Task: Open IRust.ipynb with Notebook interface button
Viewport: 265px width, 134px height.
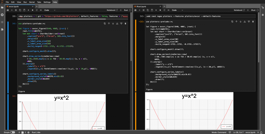Action: (239, 10)
